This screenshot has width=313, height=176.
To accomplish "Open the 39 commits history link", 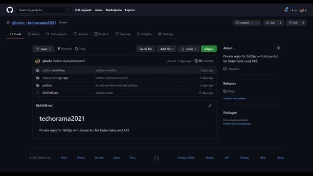I will 204,61.
